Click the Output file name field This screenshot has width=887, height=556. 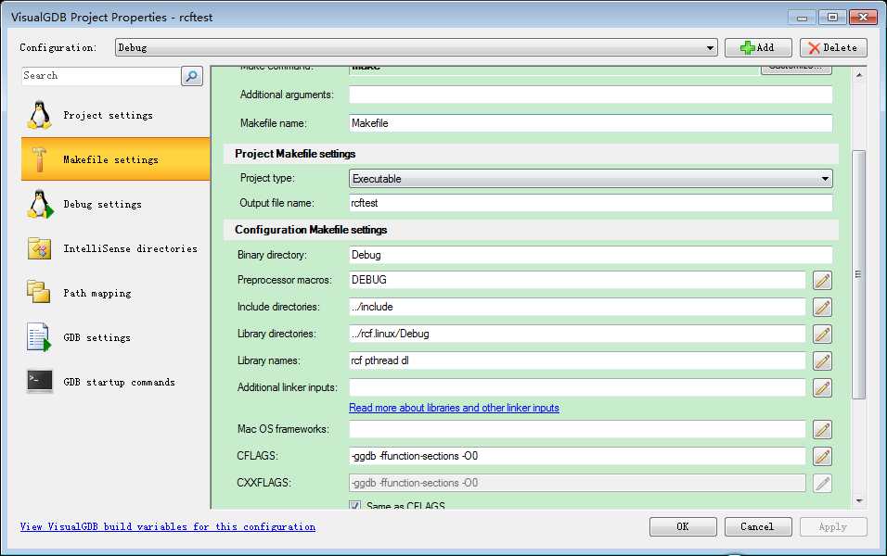click(x=591, y=203)
